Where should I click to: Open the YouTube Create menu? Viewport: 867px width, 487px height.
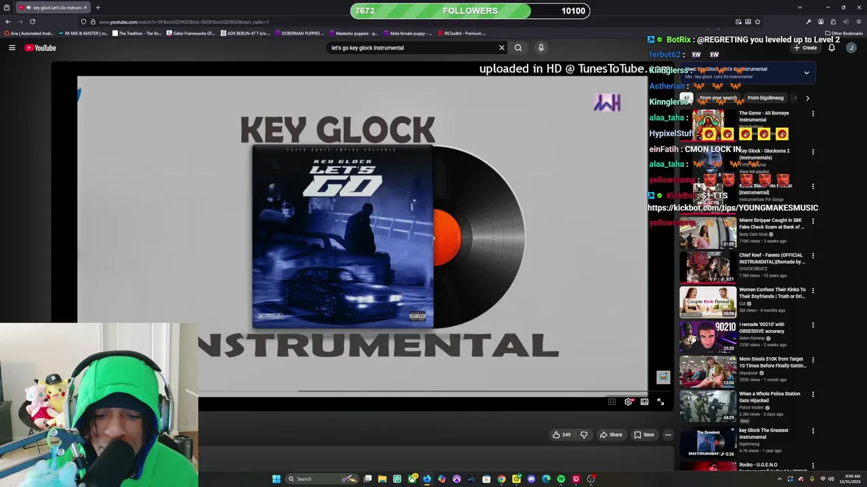coord(805,47)
